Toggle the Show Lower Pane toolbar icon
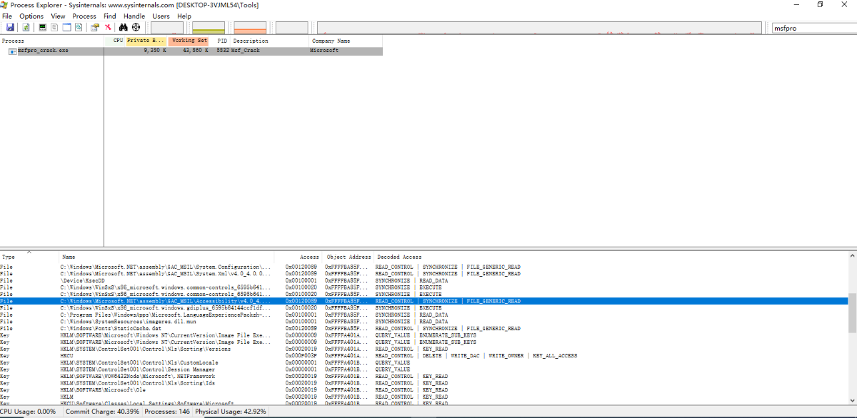 click(66, 27)
